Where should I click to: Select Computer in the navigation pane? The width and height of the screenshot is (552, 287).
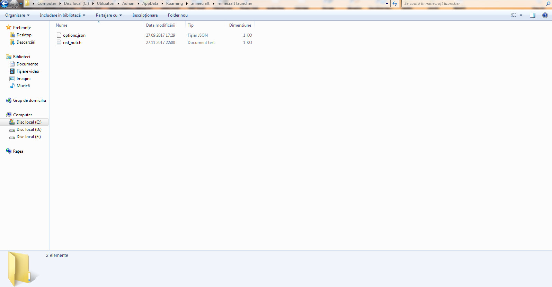tap(23, 115)
